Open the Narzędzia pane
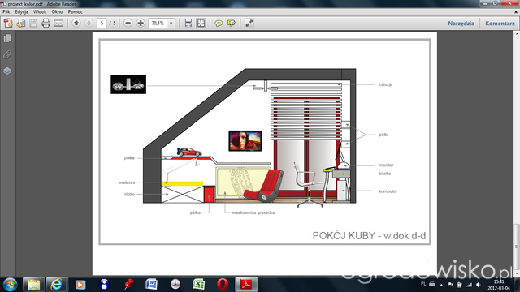Viewport: 520px width, 292px height. (x=461, y=24)
